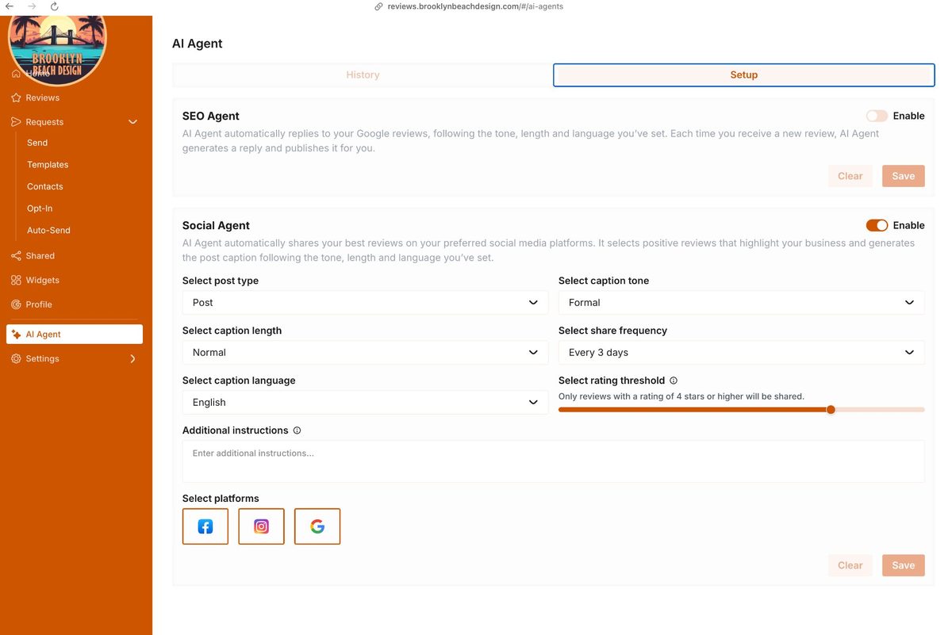Disable the Social Agent toggle

pos(877,226)
